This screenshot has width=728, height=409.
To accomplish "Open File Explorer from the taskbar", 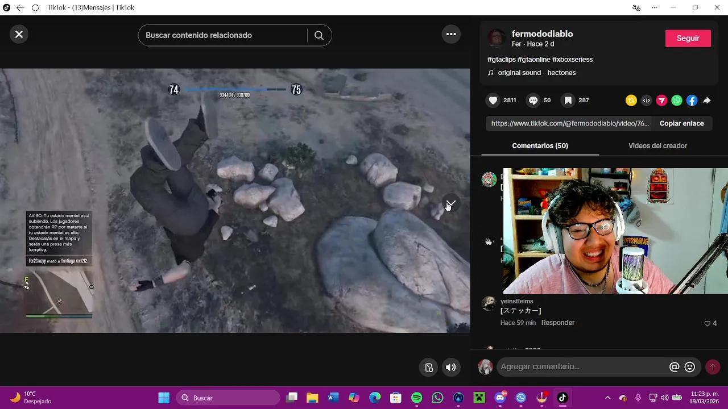I will coord(312,398).
